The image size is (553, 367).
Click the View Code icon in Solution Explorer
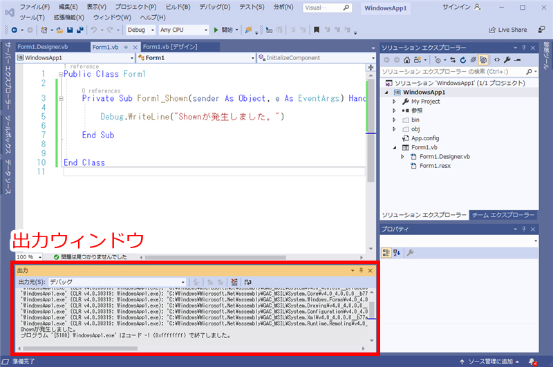coord(496,59)
